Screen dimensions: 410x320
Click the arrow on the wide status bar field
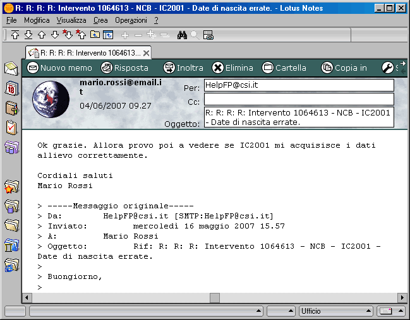click(258, 311)
